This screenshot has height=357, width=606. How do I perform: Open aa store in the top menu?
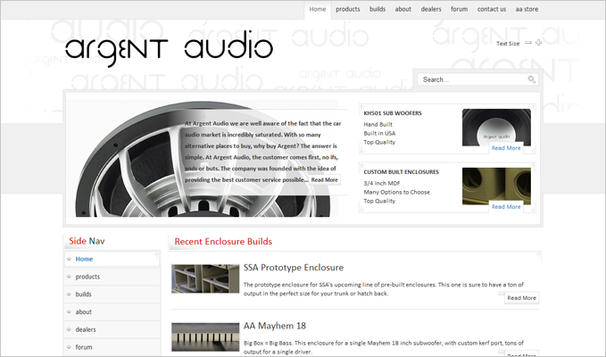[x=527, y=9]
